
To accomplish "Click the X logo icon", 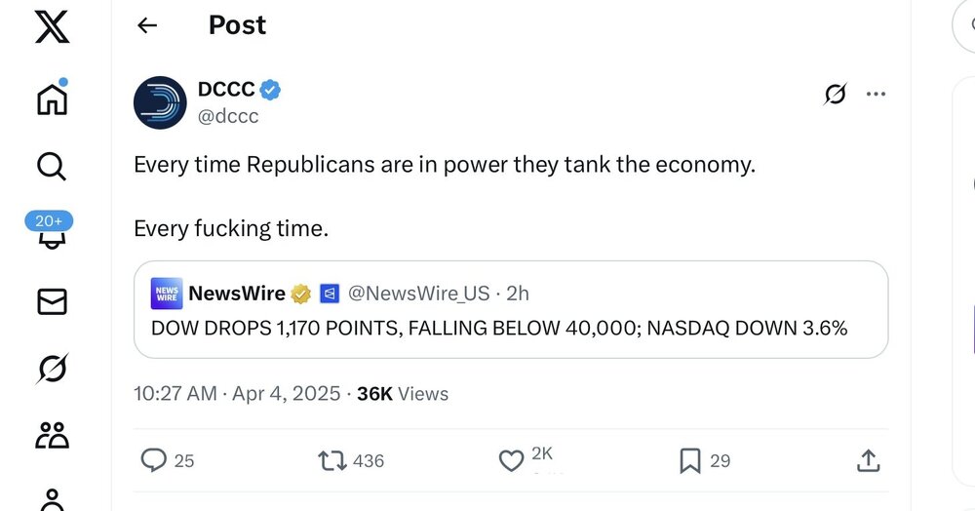I will pyautogui.click(x=52, y=25).
